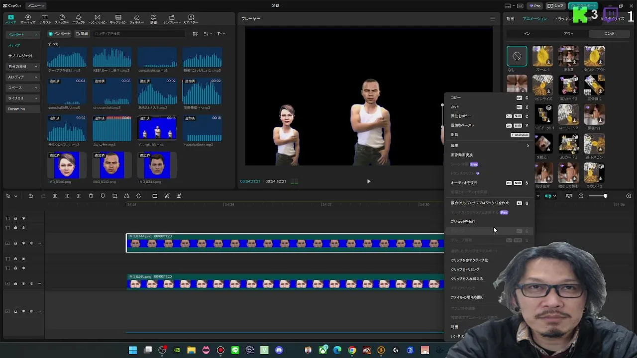
Task: Open the フィルター (Filters) tab
Action: (137, 19)
